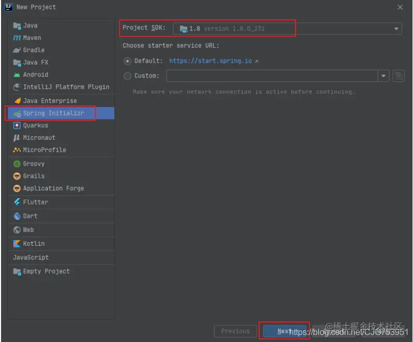The height and width of the screenshot is (342, 413).
Task: Select the Java project type icon
Action: pos(17,26)
